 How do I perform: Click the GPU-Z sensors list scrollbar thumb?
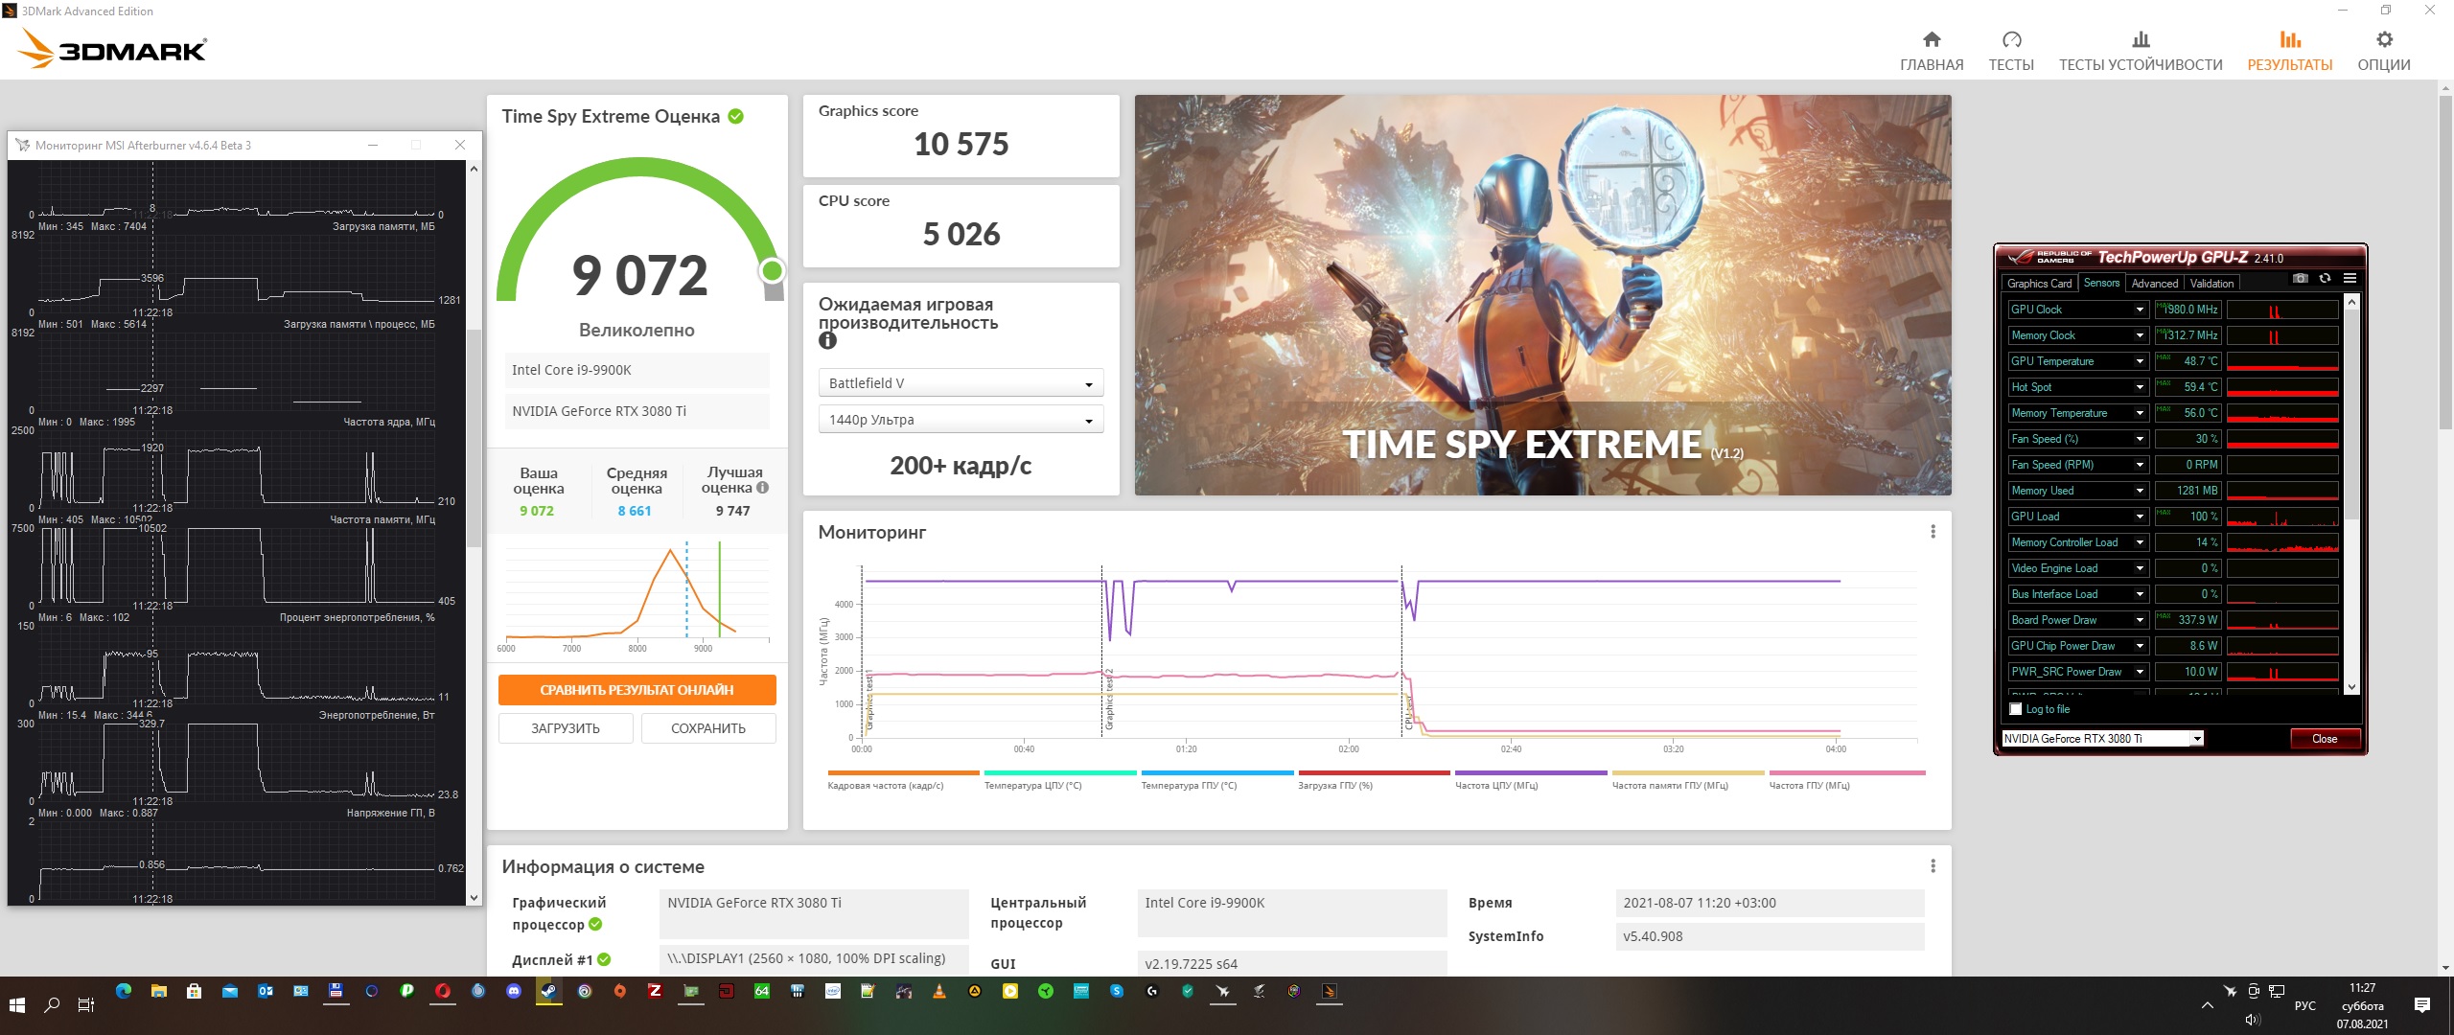click(x=2351, y=413)
